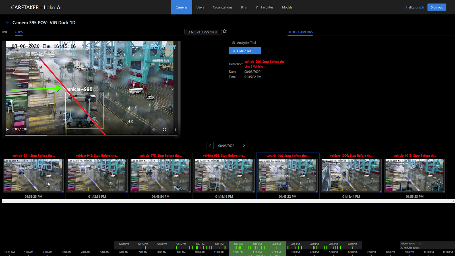The image size is (455, 256).
Task: Click the back arrow beside camera title
Action: (7, 22)
